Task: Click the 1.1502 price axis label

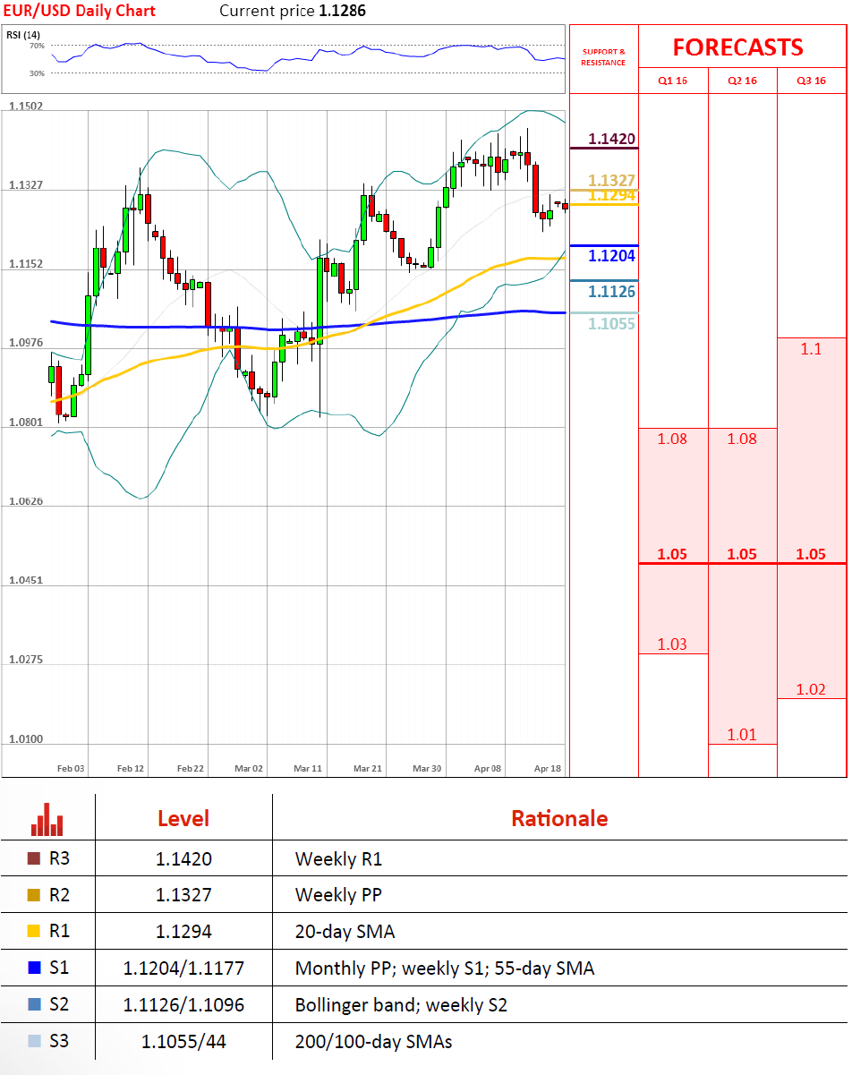Action: click(26, 106)
